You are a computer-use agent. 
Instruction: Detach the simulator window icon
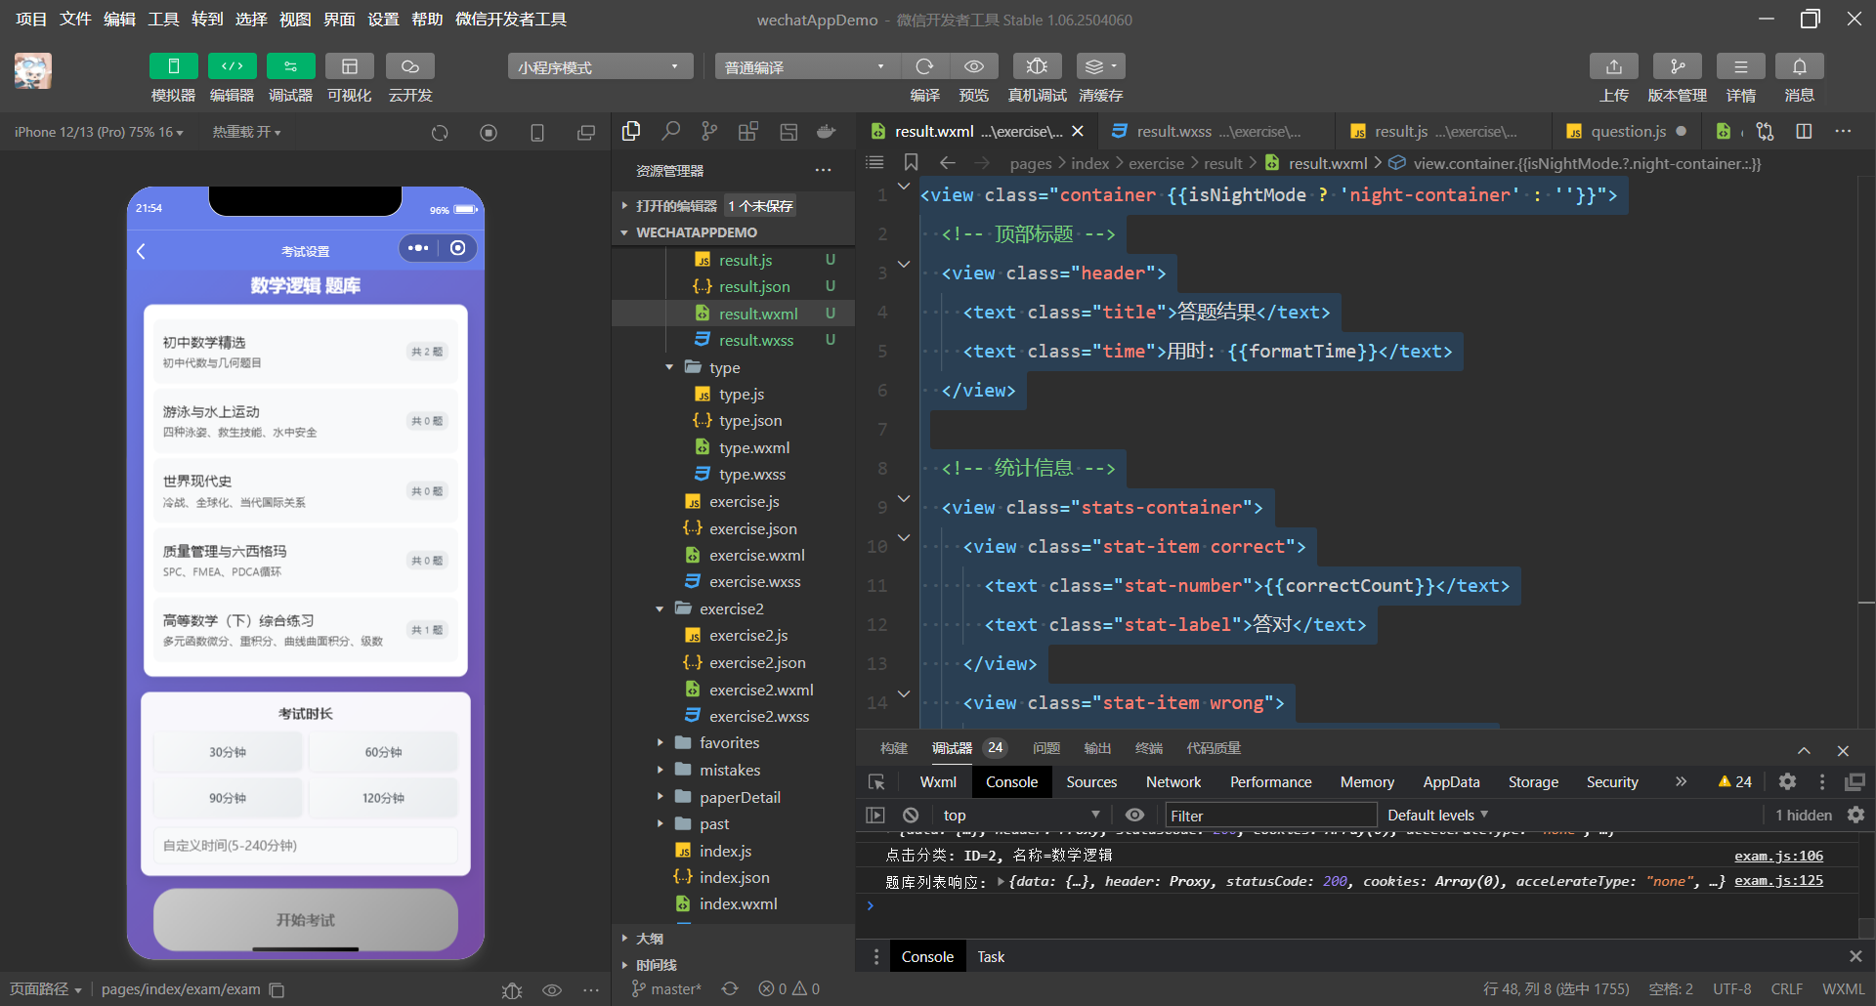(x=586, y=133)
